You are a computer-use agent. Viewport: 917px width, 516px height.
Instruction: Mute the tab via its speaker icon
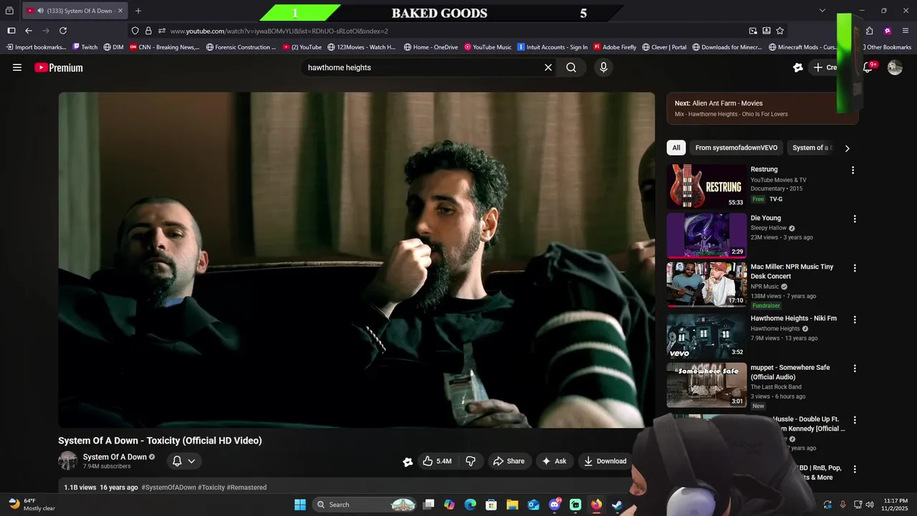point(39,11)
